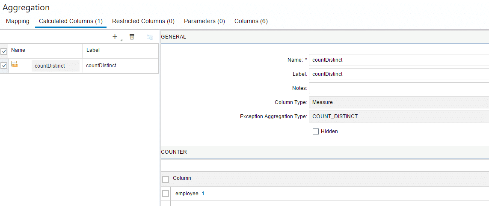Tick the employee_1 counter checkbox
The image size is (489, 206).
(166, 194)
